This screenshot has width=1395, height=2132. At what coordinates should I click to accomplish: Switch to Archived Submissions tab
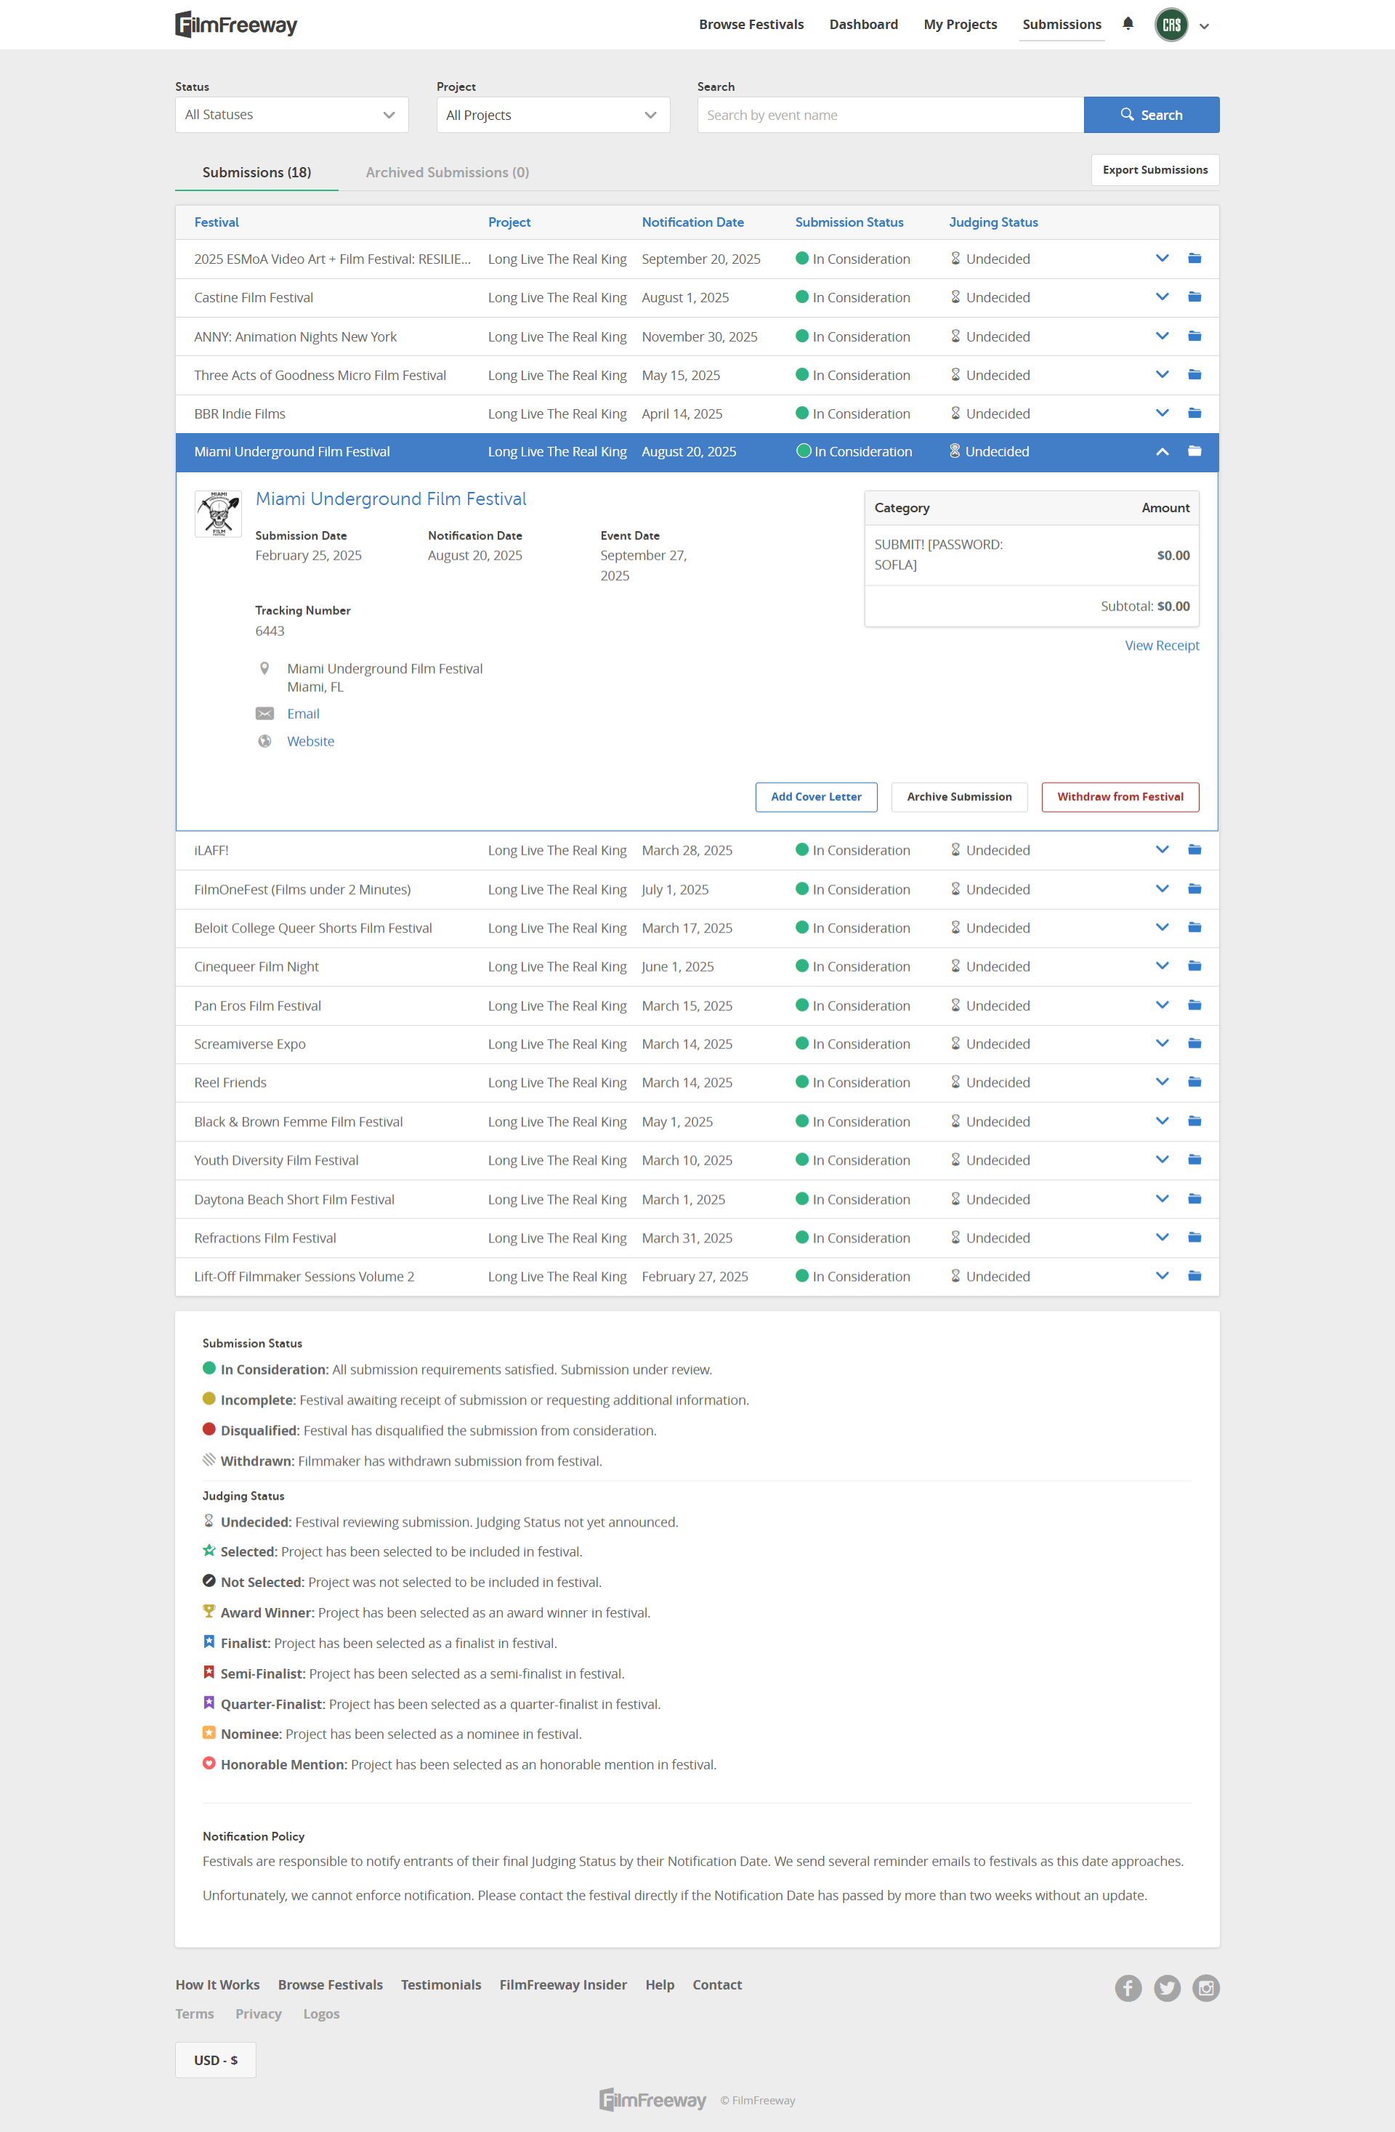coord(447,172)
